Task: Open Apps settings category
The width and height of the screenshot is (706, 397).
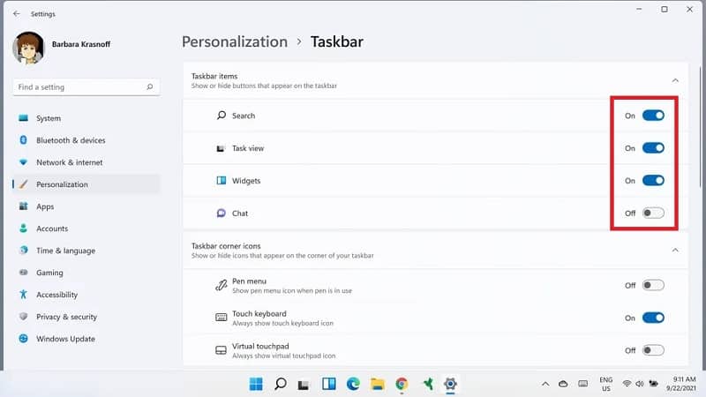Action: (x=86, y=206)
